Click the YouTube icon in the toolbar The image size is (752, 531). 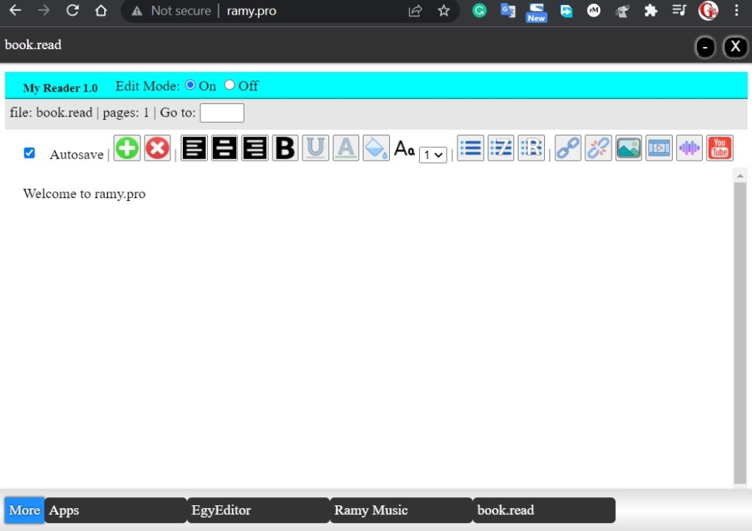tap(719, 147)
